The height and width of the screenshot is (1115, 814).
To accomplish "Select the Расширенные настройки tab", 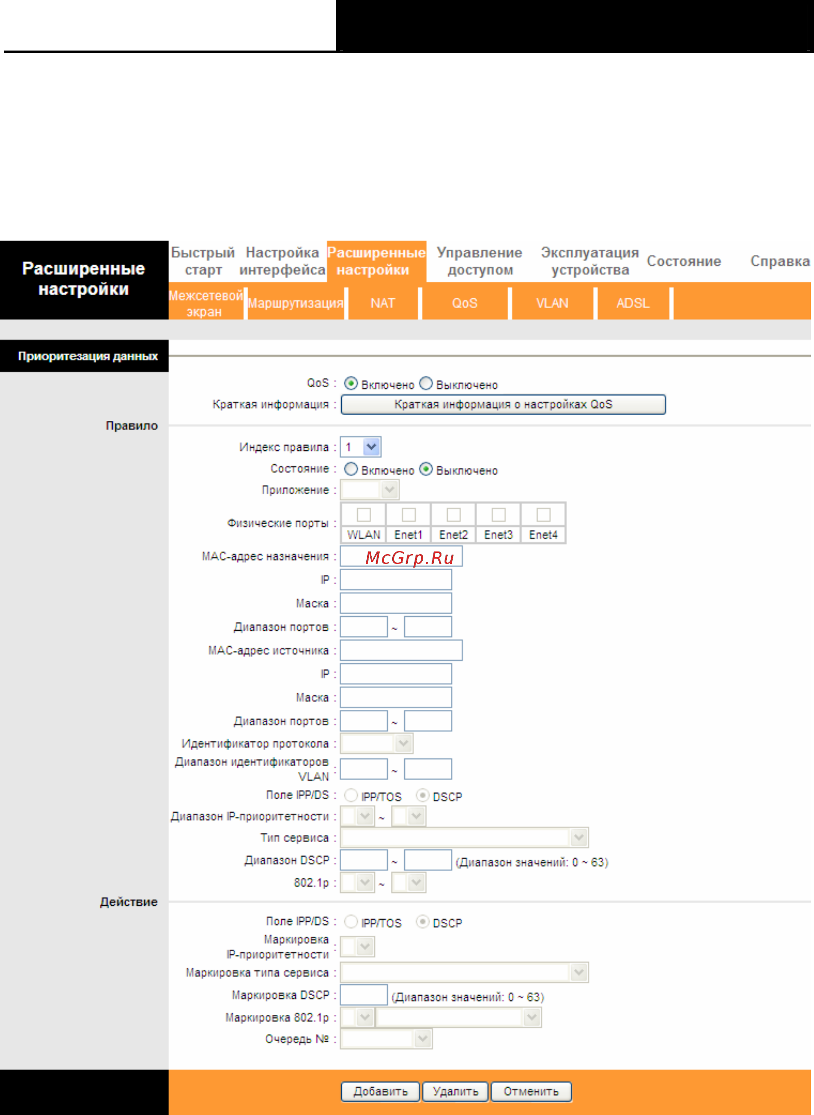I will point(377,261).
